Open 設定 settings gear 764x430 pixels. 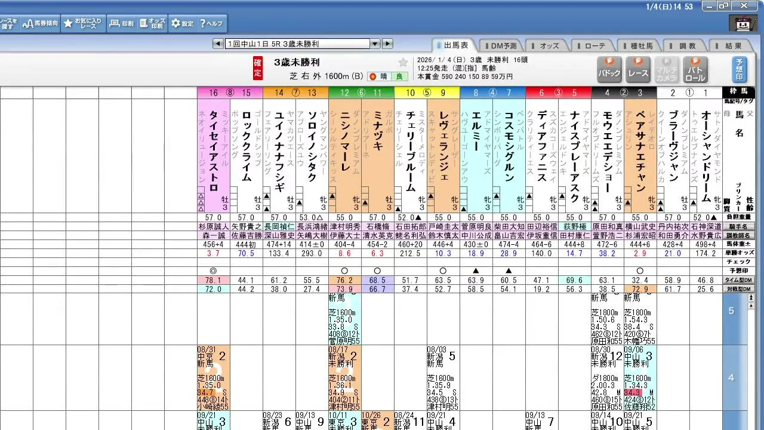click(x=182, y=23)
